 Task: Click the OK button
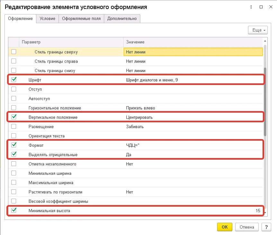point(224,227)
